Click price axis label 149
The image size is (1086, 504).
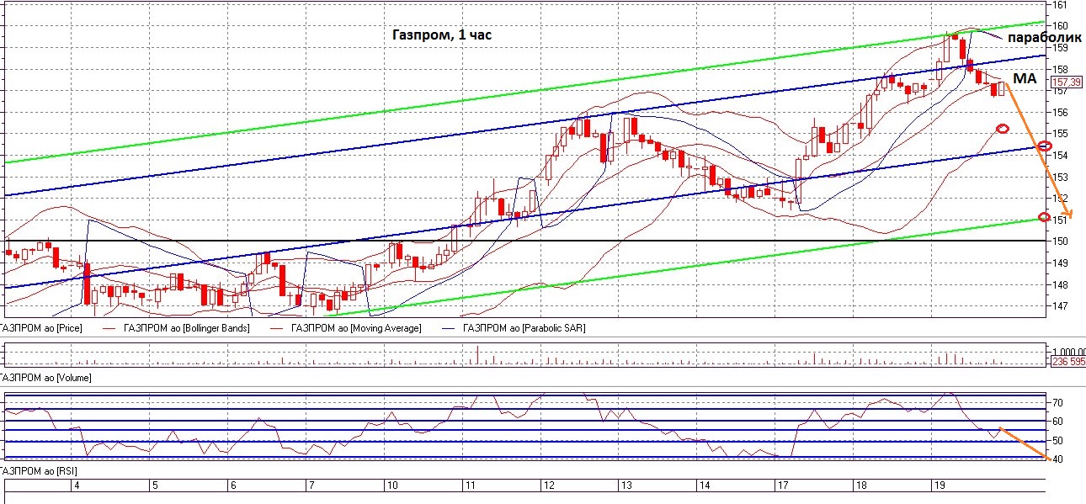pos(1061,263)
